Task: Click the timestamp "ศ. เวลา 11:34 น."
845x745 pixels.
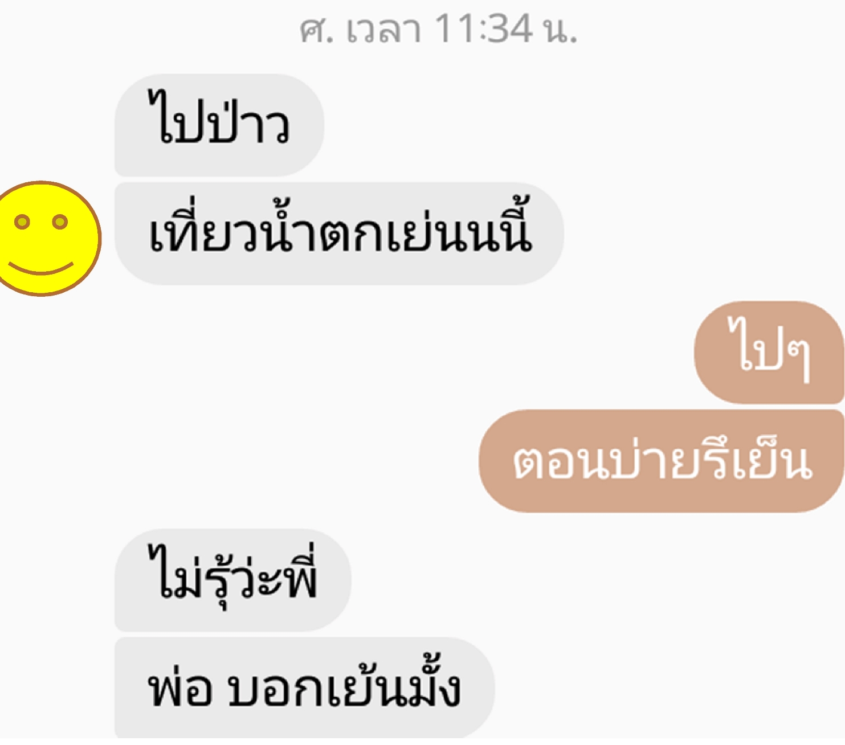Action: point(438,29)
